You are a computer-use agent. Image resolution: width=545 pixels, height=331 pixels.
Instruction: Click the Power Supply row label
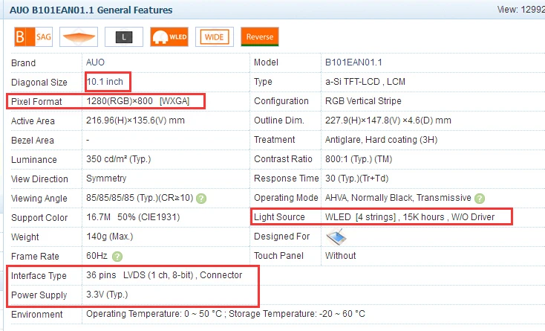(39, 295)
